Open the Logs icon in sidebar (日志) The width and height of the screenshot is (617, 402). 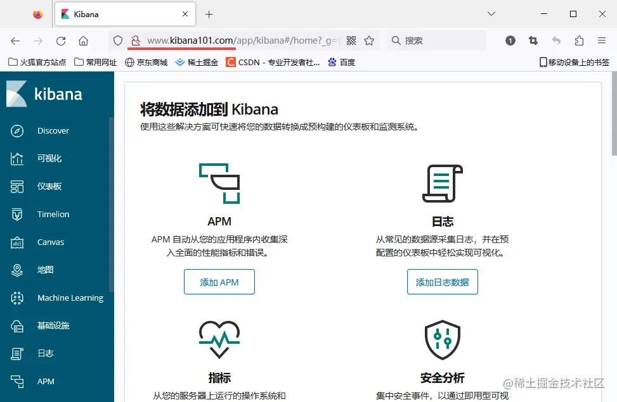click(x=17, y=354)
